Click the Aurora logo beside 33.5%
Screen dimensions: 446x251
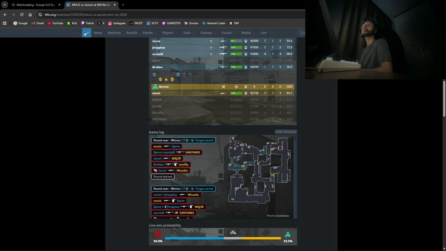(x=288, y=234)
